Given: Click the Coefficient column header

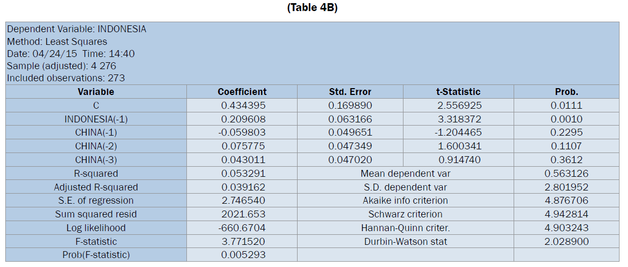Looking at the screenshot, I should tap(242, 92).
